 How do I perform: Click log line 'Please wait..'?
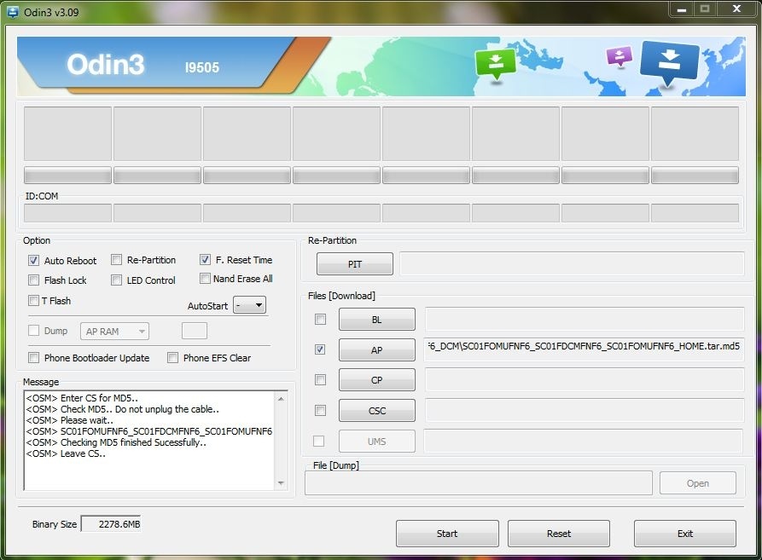click(69, 420)
